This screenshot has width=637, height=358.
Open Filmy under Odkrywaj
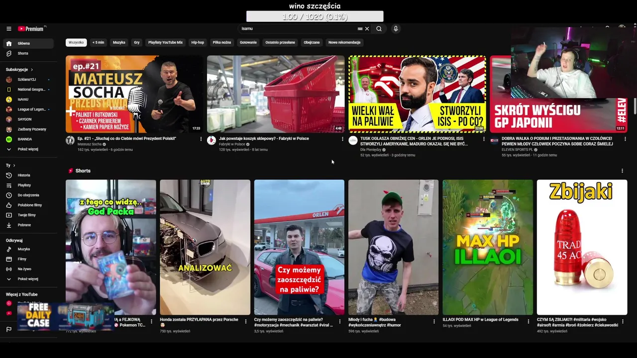click(28, 259)
